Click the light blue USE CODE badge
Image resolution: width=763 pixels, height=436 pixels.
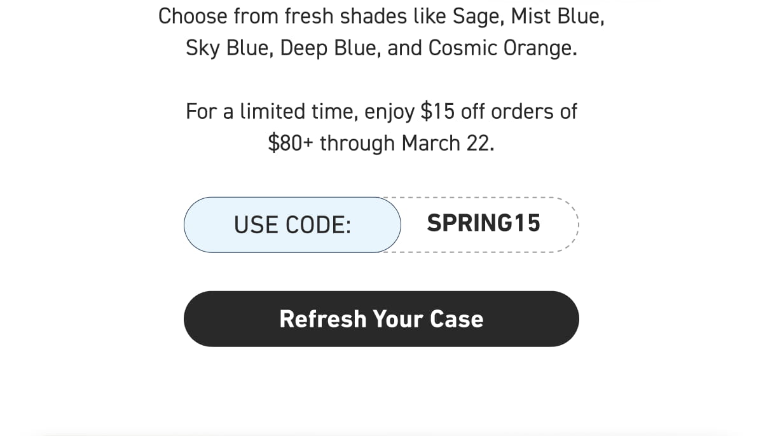point(292,224)
